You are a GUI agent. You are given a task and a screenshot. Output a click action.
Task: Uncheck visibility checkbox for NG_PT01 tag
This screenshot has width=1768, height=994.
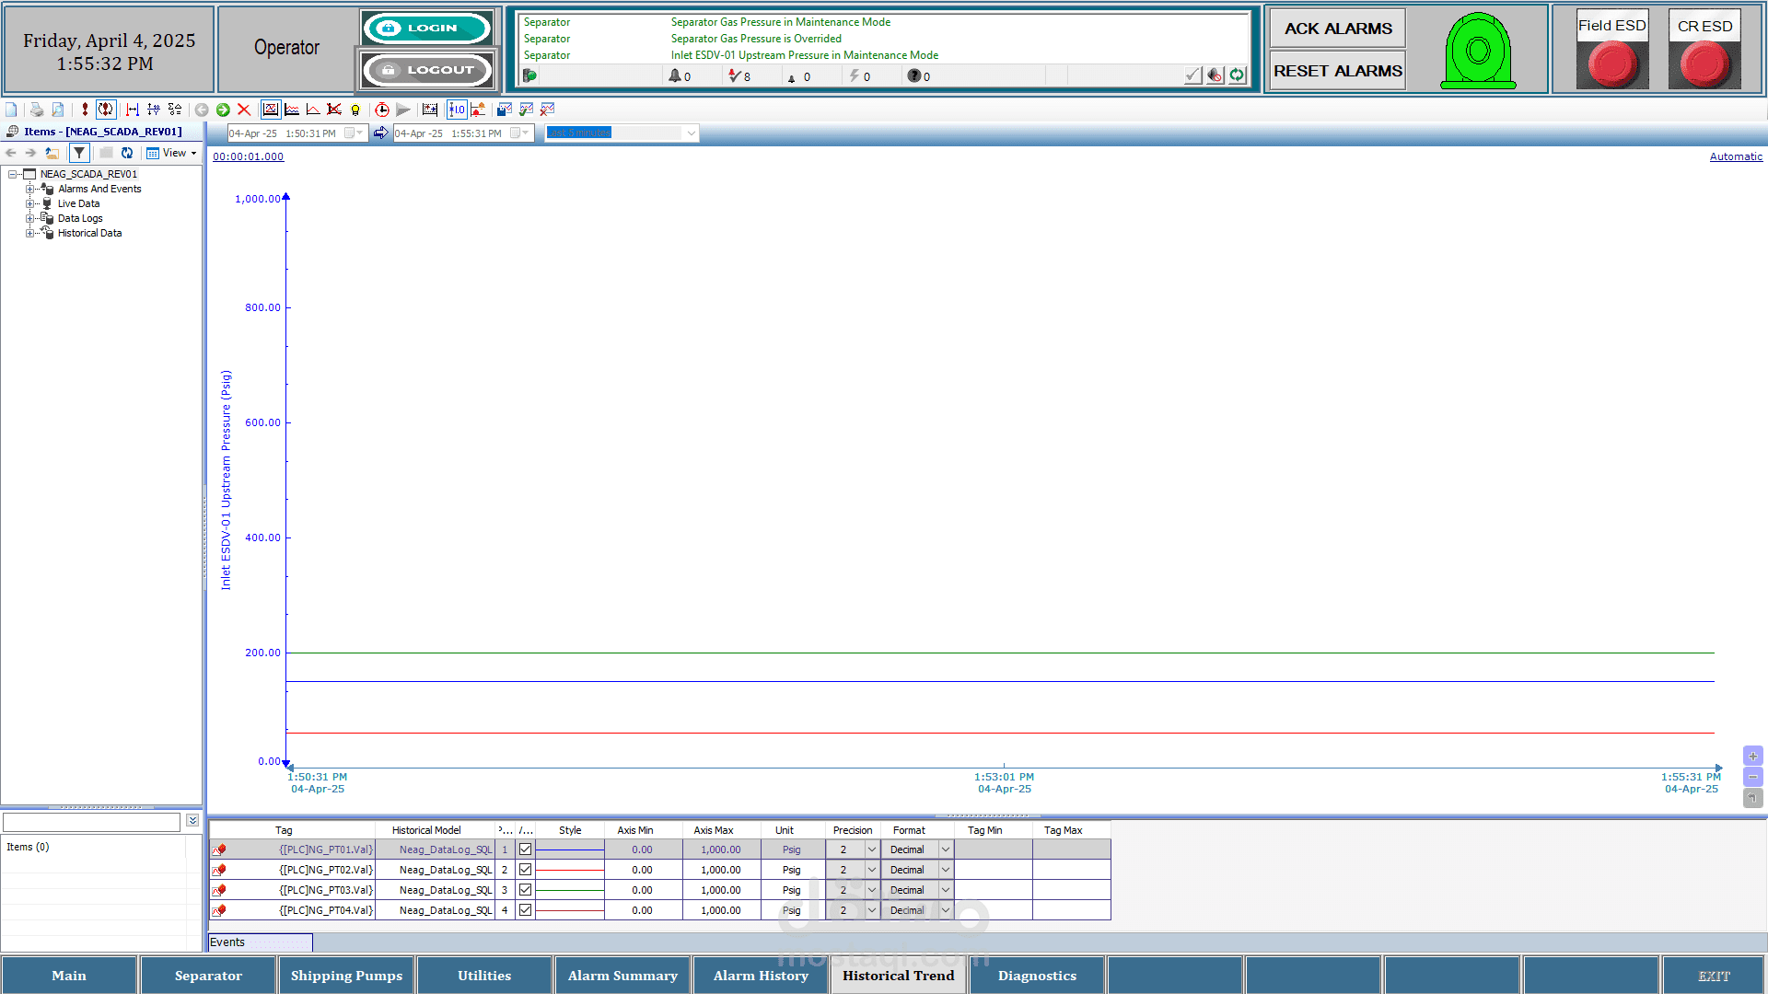point(525,850)
